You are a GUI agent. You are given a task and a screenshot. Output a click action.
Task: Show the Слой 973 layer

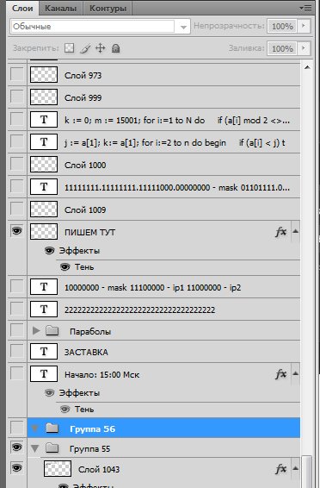(x=16, y=74)
